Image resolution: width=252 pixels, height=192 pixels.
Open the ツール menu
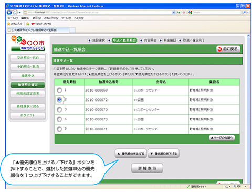click(x=66, y=18)
